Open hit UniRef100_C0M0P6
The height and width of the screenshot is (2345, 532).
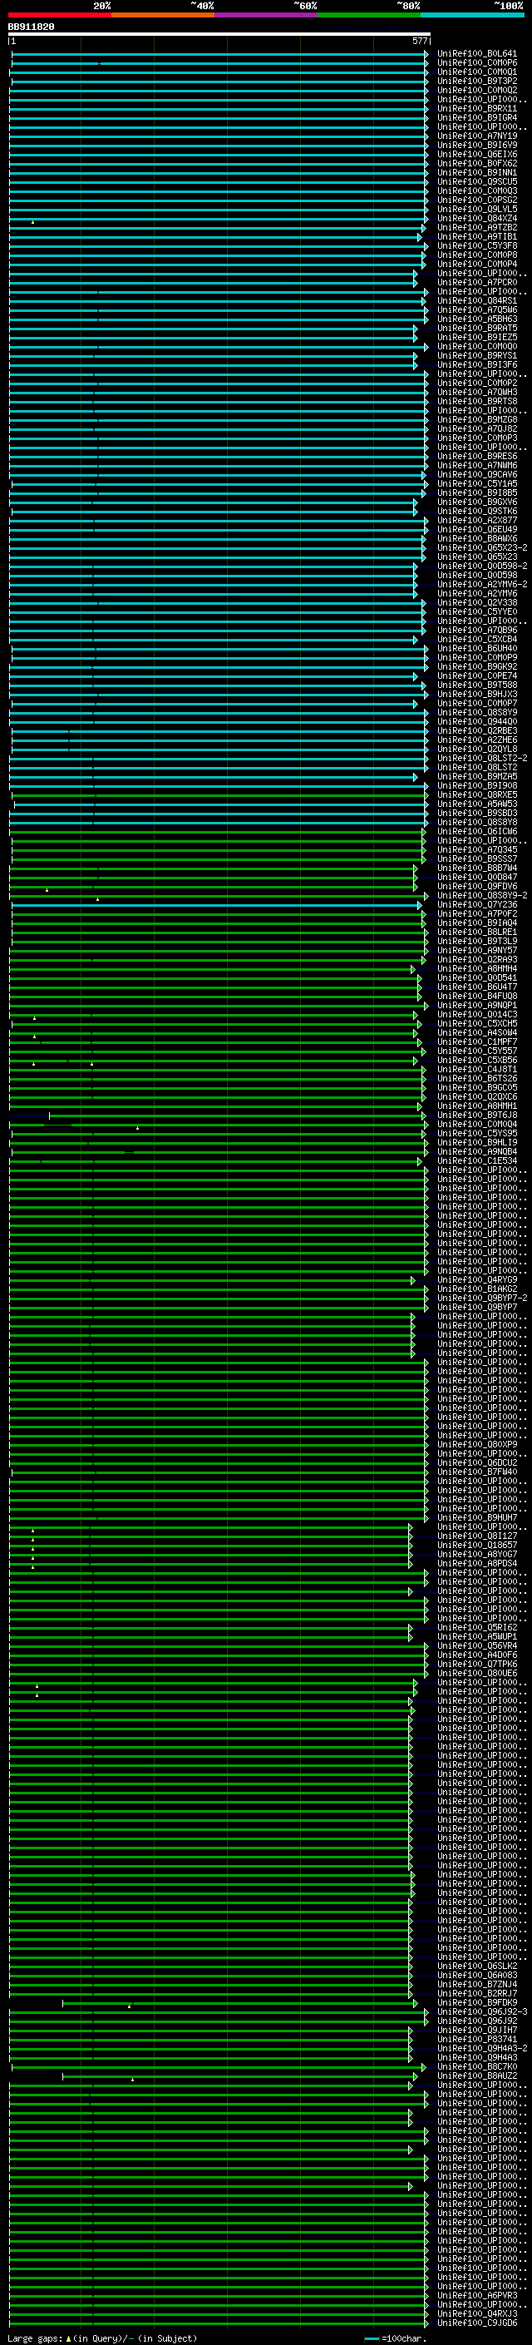tap(476, 63)
